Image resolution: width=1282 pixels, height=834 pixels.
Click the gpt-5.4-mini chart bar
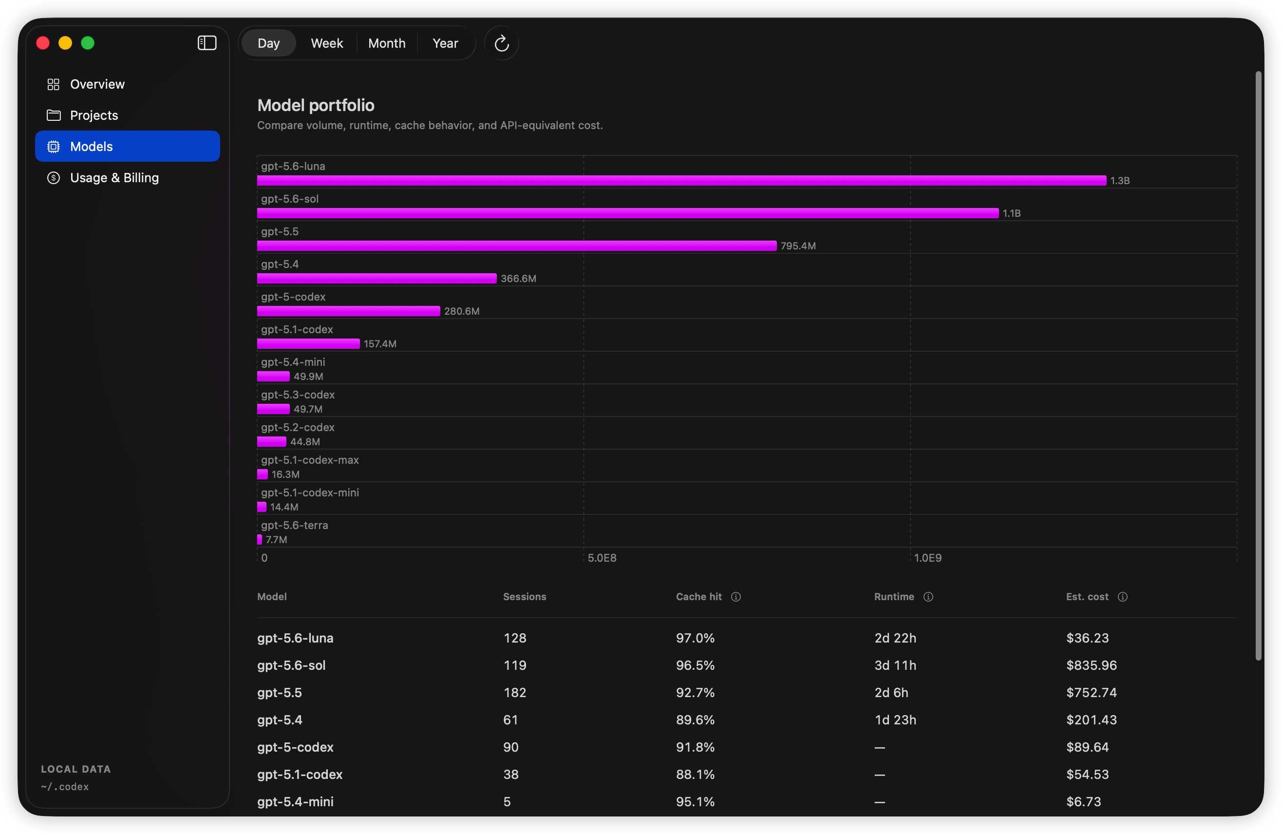click(273, 377)
